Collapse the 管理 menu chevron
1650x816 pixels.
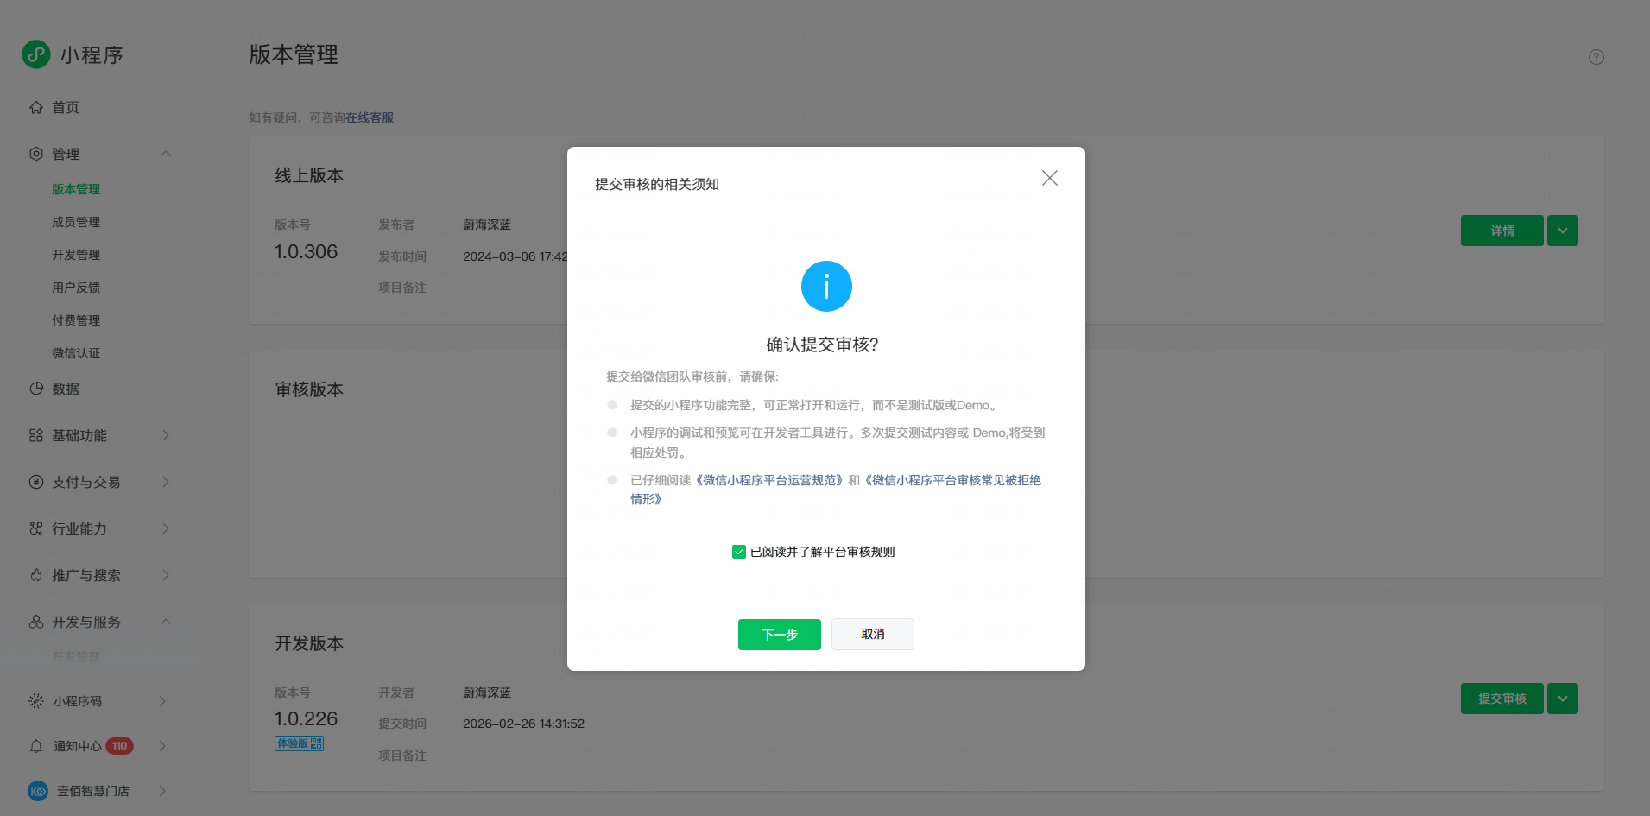(166, 154)
